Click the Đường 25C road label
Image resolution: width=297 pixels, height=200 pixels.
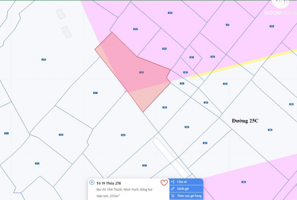coord(245,121)
